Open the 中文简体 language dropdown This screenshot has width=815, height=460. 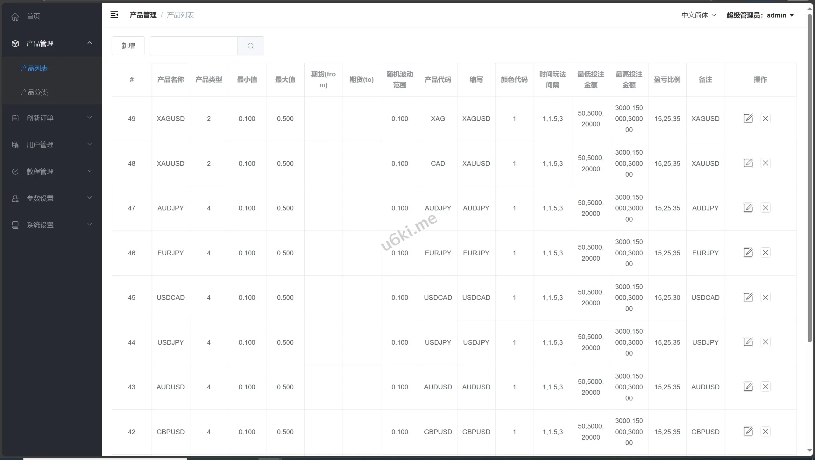pos(698,15)
